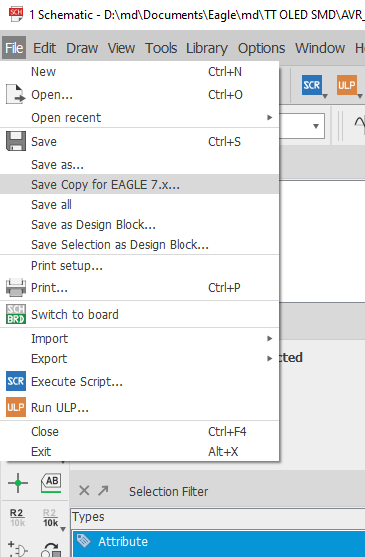Select the junction tool with green dot

tap(18, 483)
